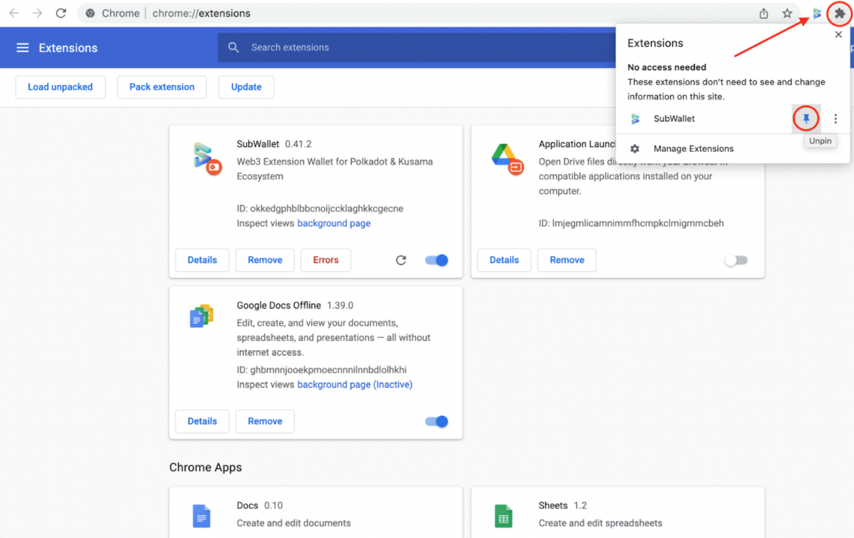Viewport: 854px width, 538px height.
Task: Click the SubWallet ID text okkedgphblbbcnoijccklaghkkcgecne
Action: click(x=327, y=209)
